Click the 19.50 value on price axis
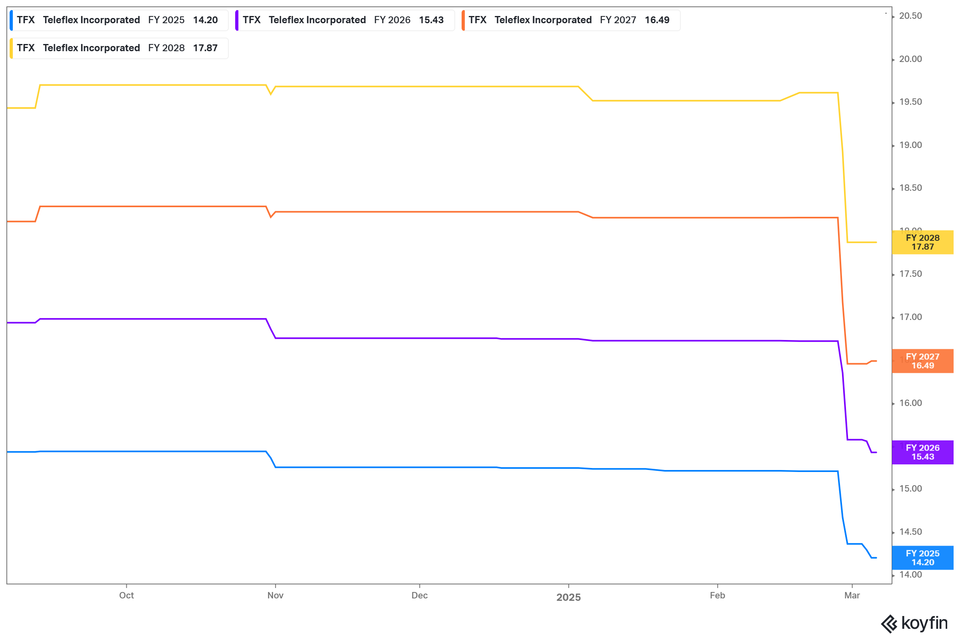960x640 pixels. [911, 102]
